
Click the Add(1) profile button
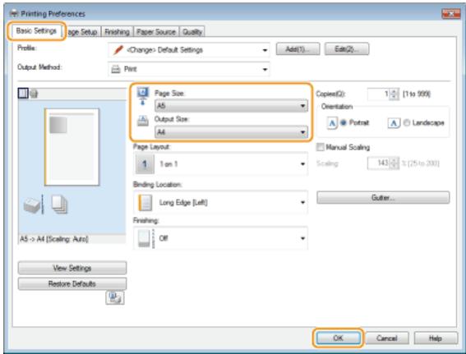pyautogui.click(x=298, y=49)
